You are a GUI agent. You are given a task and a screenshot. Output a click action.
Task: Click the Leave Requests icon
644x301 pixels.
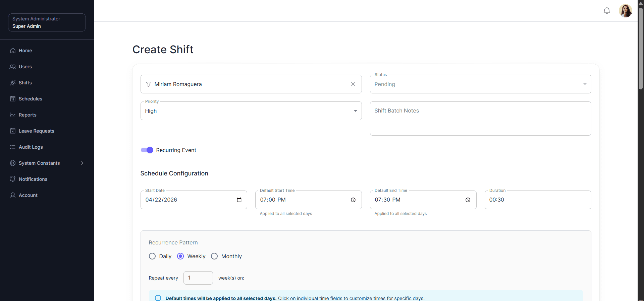13,131
